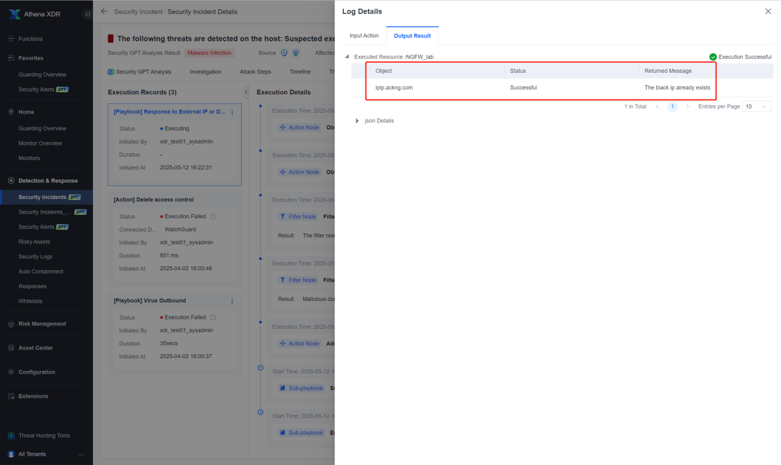Switch to the Input Action tab
Image resolution: width=781 pixels, height=465 pixels.
363,36
